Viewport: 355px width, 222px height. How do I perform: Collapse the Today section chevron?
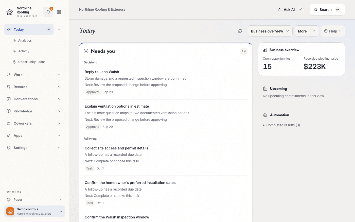click(x=59, y=29)
